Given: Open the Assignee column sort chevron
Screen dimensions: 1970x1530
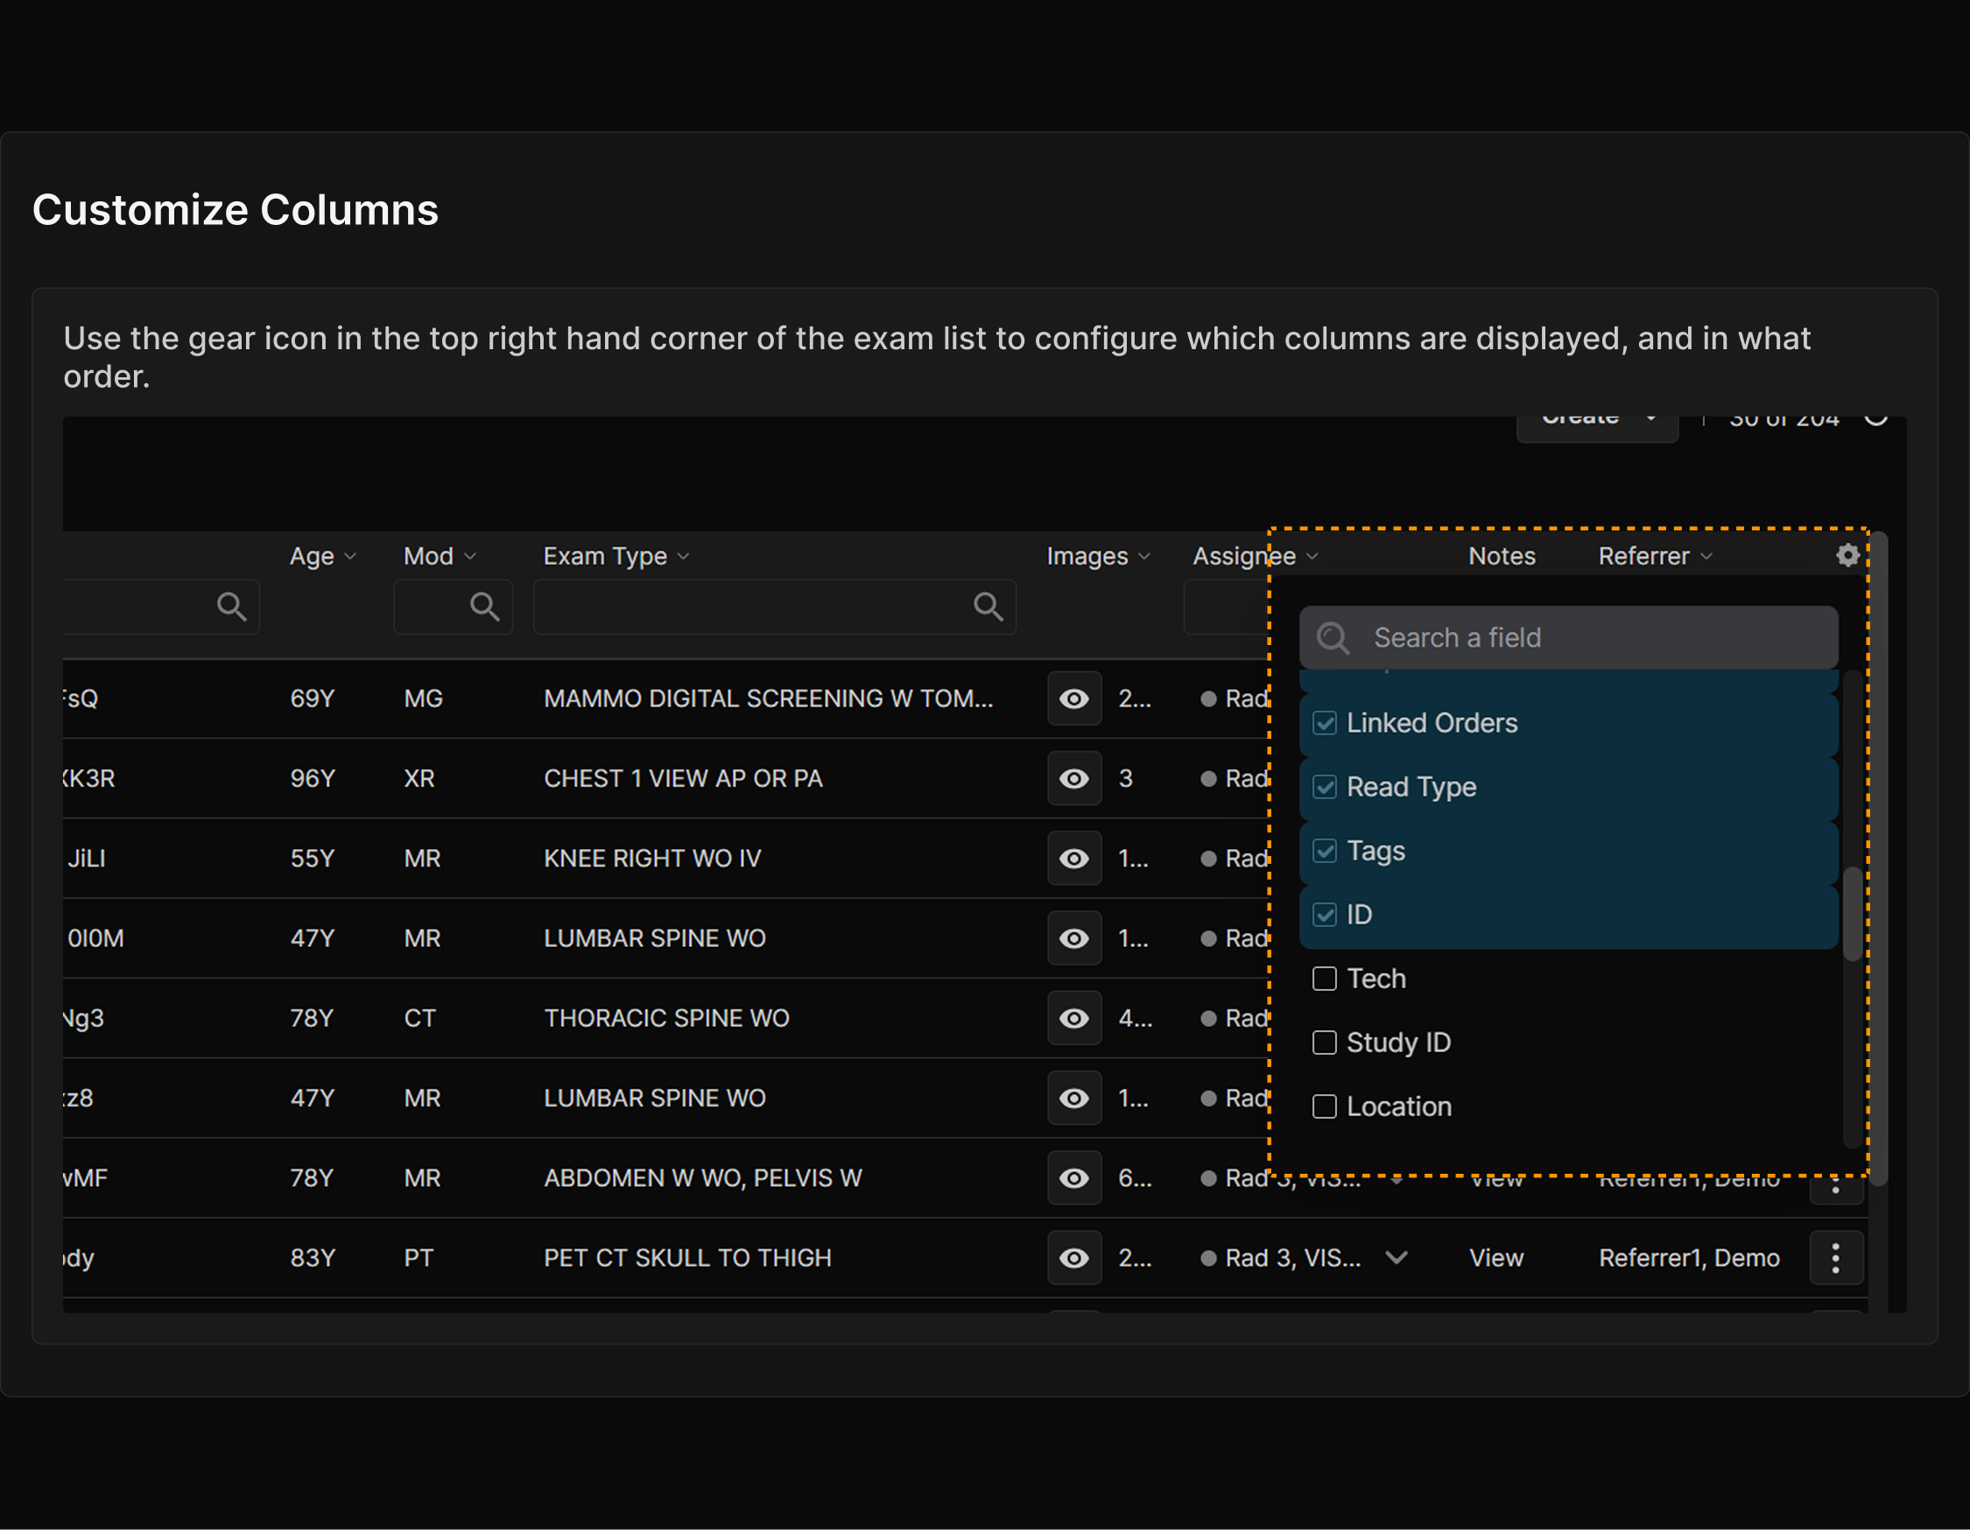Looking at the screenshot, I should coord(1312,558).
